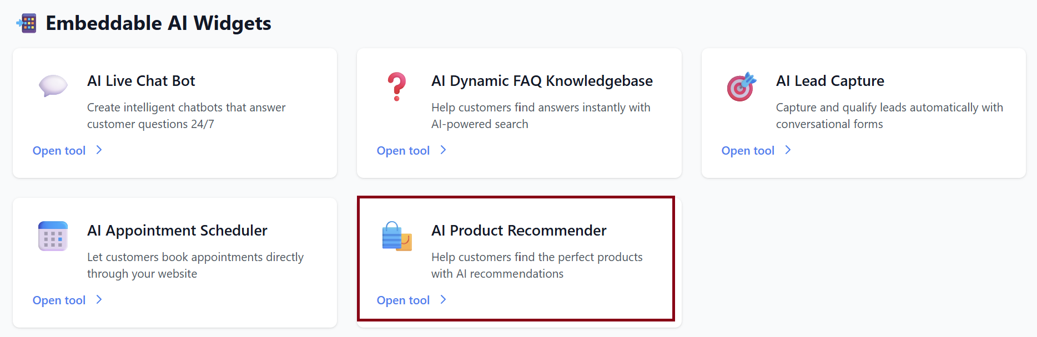Screen dimensions: 1037x337
Task: Click the shopping bag Product Recommender icon
Action: (x=397, y=236)
